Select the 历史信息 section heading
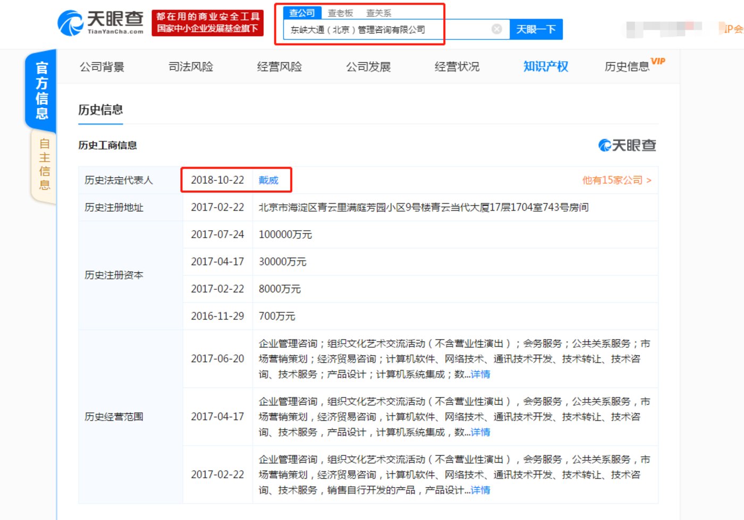The height and width of the screenshot is (520, 744). tap(100, 110)
